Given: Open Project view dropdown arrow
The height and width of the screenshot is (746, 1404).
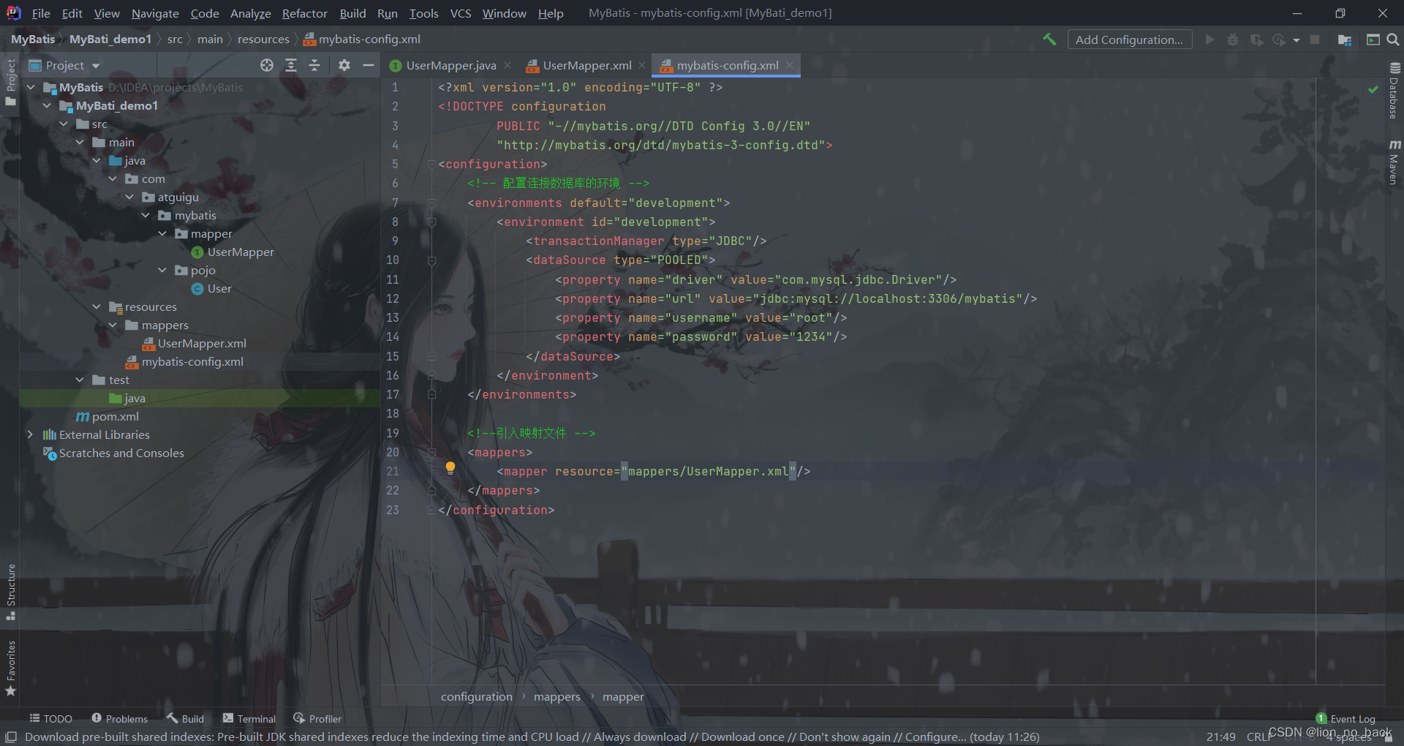Looking at the screenshot, I should pyautogui.click(x=96, y=66).
